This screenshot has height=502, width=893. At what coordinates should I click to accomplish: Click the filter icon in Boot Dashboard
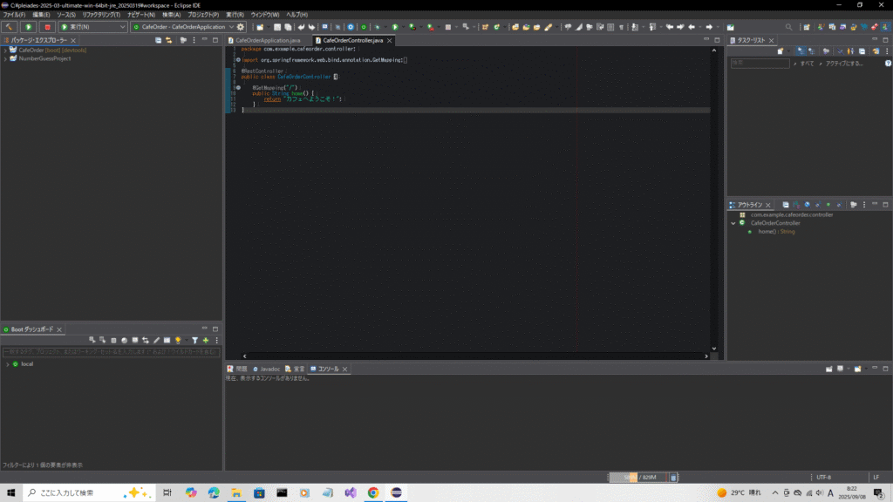194,340
